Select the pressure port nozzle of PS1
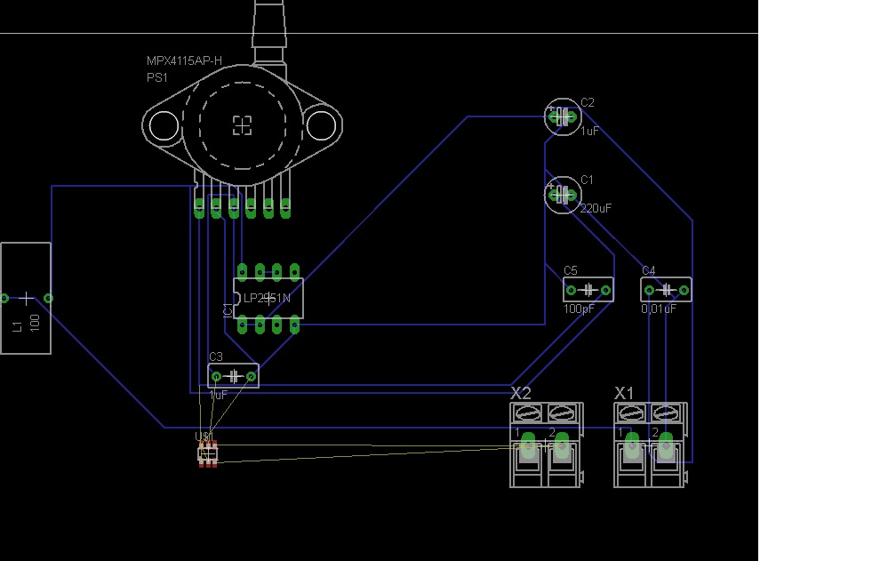The image size is (896, 561). coord(269,31)
